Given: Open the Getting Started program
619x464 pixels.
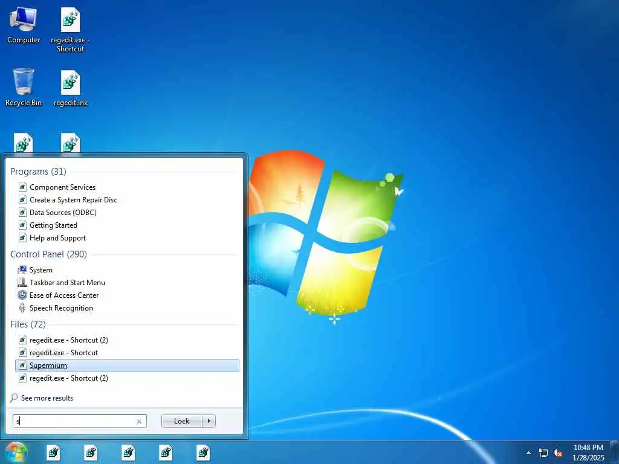Looking at the screenshot, I should (53, 225).
